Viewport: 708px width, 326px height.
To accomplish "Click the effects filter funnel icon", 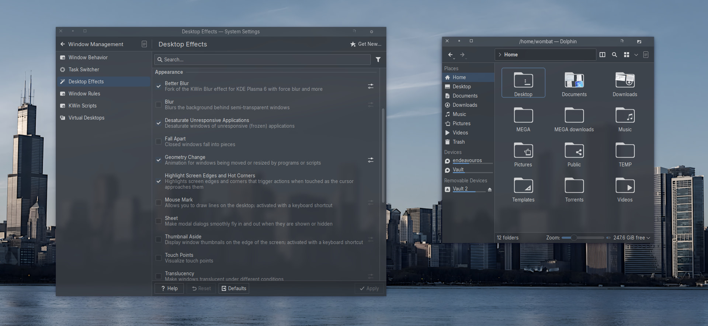I will (x=378, y=60).
